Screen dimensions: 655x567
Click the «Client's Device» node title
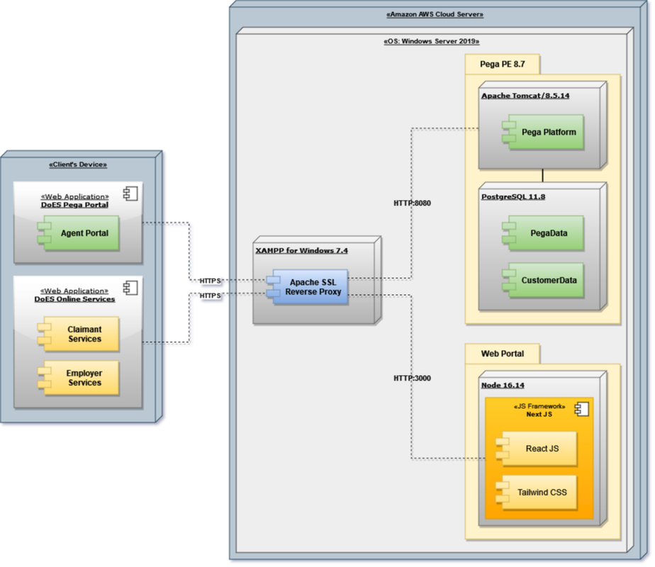tap(78, 164)
